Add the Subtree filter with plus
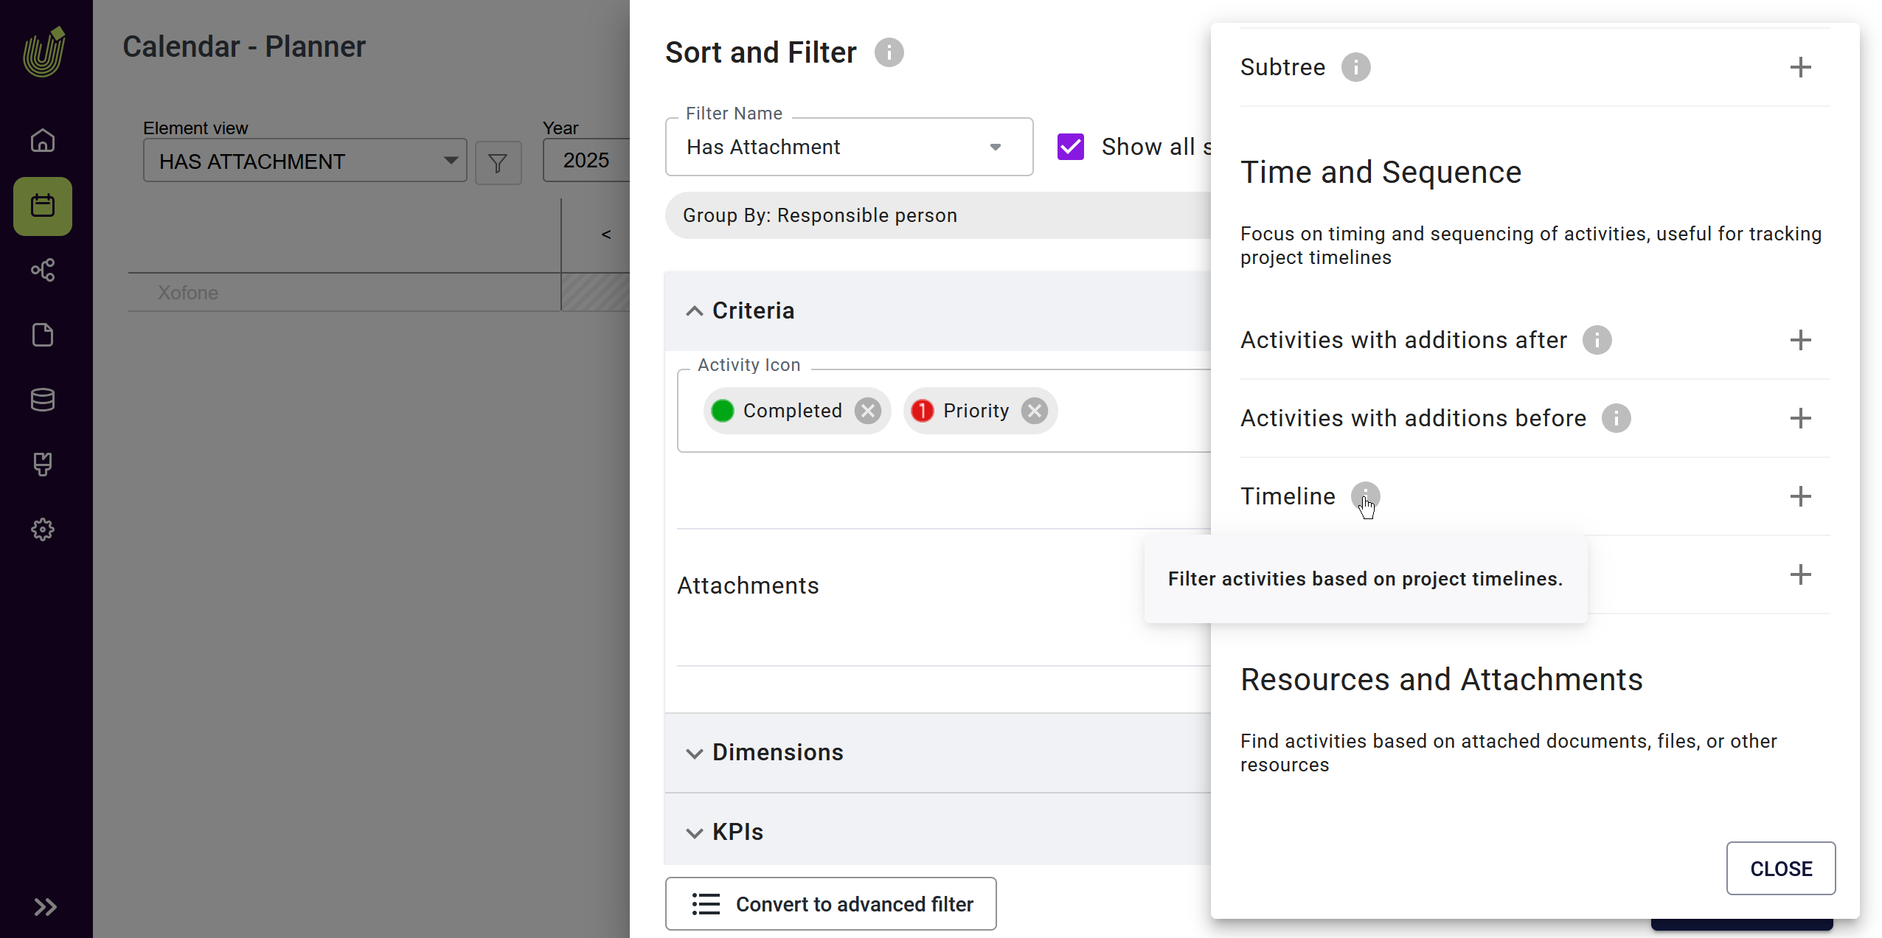This screenshot has width=1882, height=938. pos(1800,67)
